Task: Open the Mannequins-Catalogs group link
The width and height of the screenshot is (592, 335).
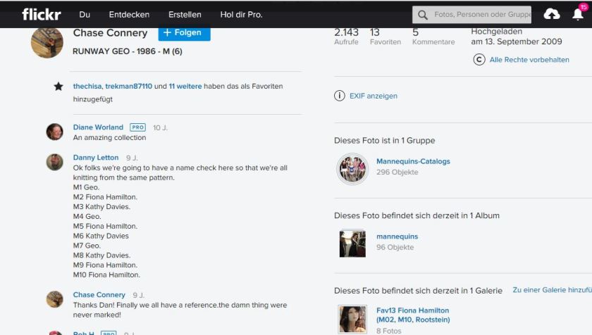Action: (413, 161)
